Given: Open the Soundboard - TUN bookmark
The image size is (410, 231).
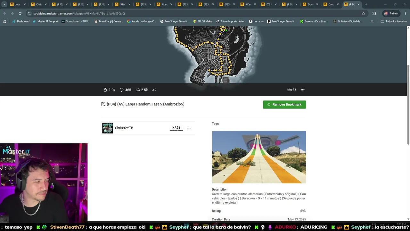Looking at the screenshot, I should tap(76, 21).
